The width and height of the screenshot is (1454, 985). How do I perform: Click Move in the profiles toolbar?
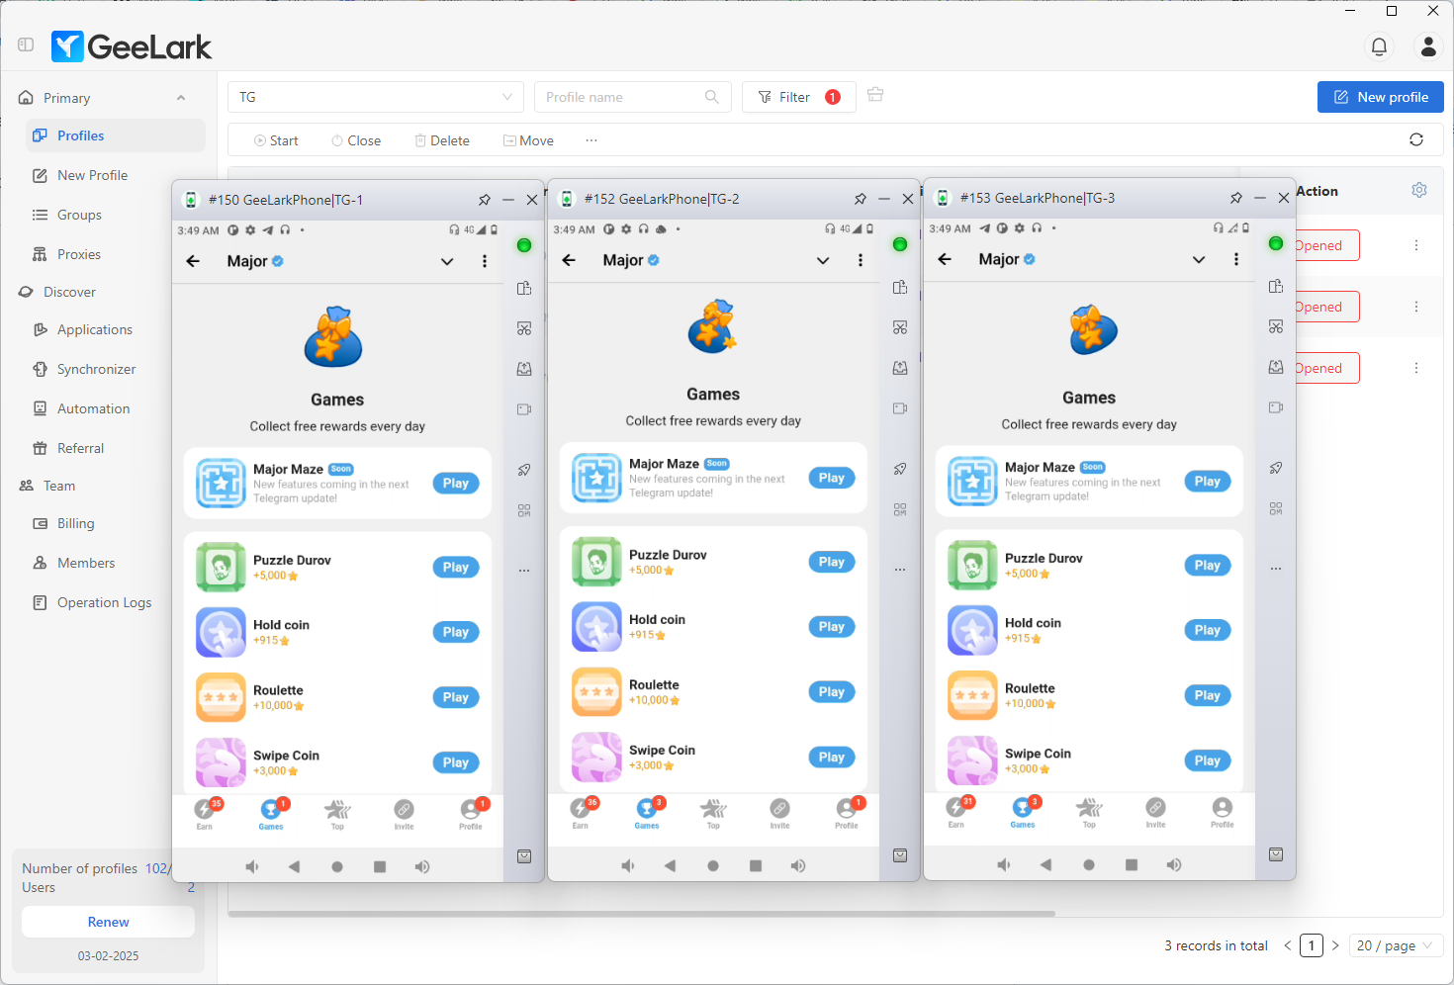(x=528, y=140)
